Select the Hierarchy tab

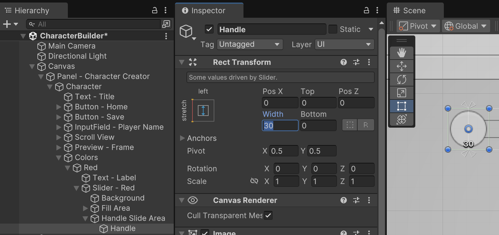32,10
